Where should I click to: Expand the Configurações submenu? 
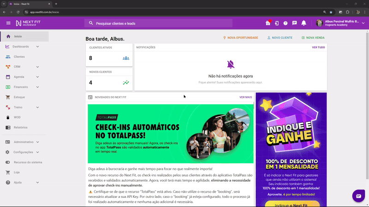point(37,152)
